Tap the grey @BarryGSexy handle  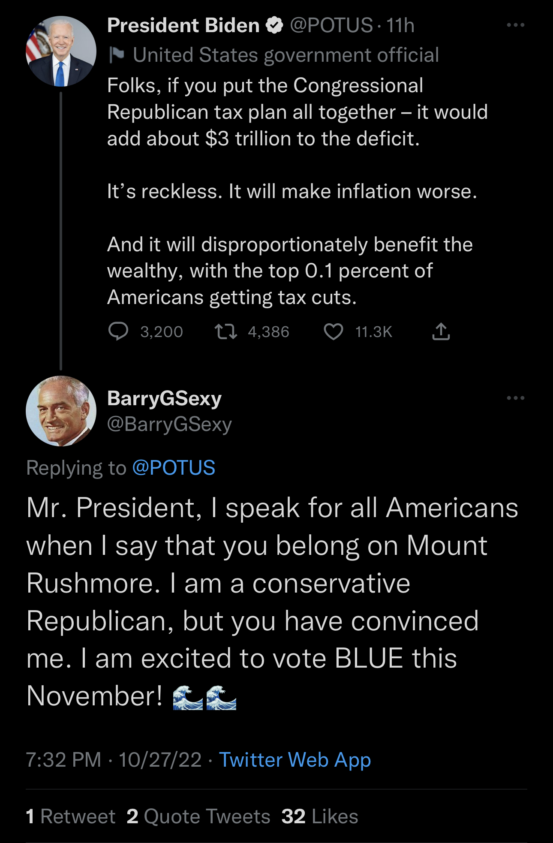[169, 424]
